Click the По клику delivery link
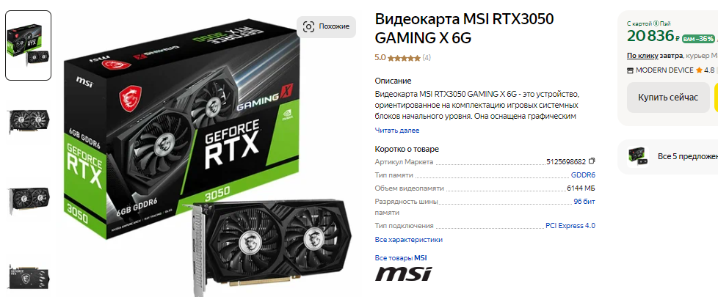 [642, 56]
